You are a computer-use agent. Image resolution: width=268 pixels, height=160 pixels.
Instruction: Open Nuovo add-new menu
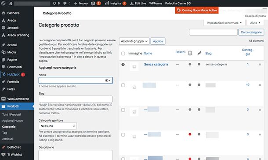[81, 3]
